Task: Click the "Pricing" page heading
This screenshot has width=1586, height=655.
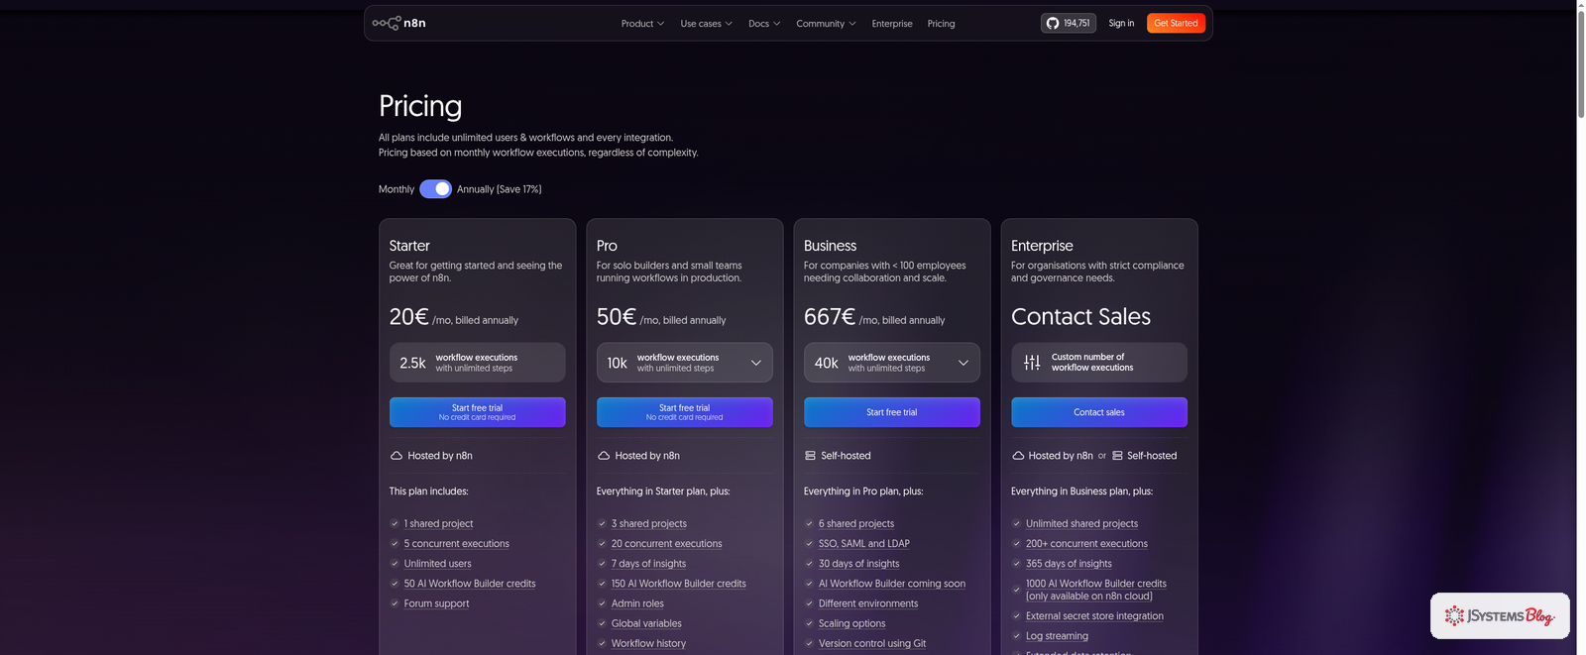Action: point(420,106)
